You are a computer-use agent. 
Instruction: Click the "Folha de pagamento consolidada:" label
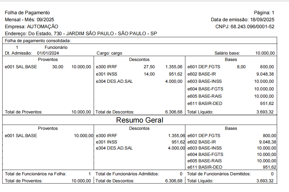click(x=38, y=40)
